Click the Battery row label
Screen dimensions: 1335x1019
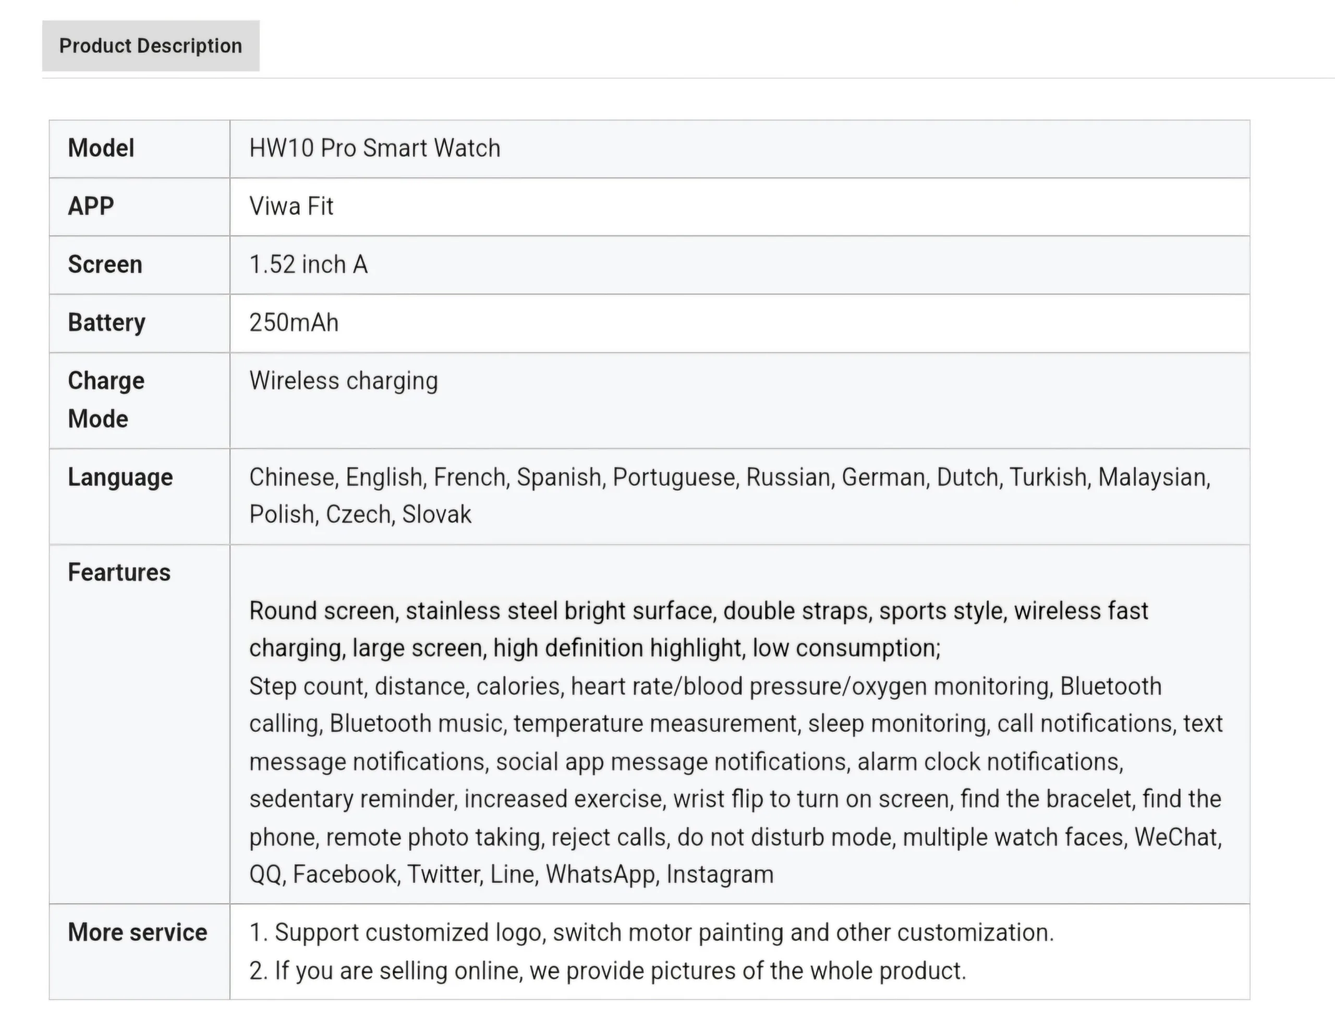click(x=107, y=322)
